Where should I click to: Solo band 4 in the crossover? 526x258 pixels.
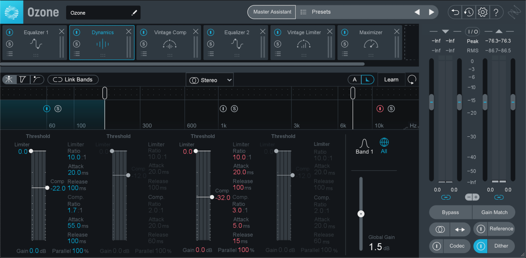[391, 108]
